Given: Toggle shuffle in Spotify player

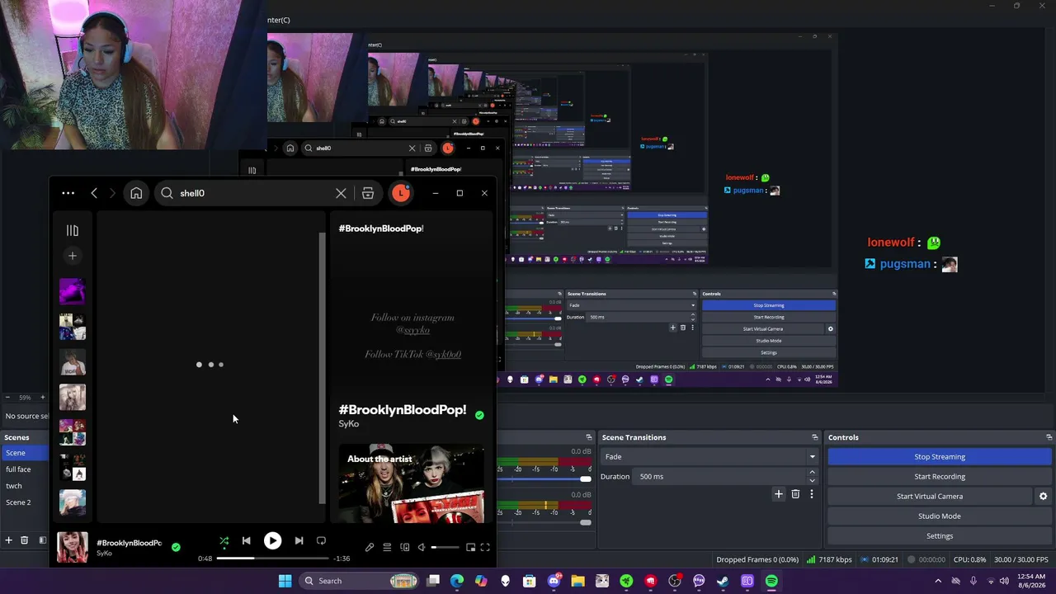Looking at the screenshot, I should (224, 541).
